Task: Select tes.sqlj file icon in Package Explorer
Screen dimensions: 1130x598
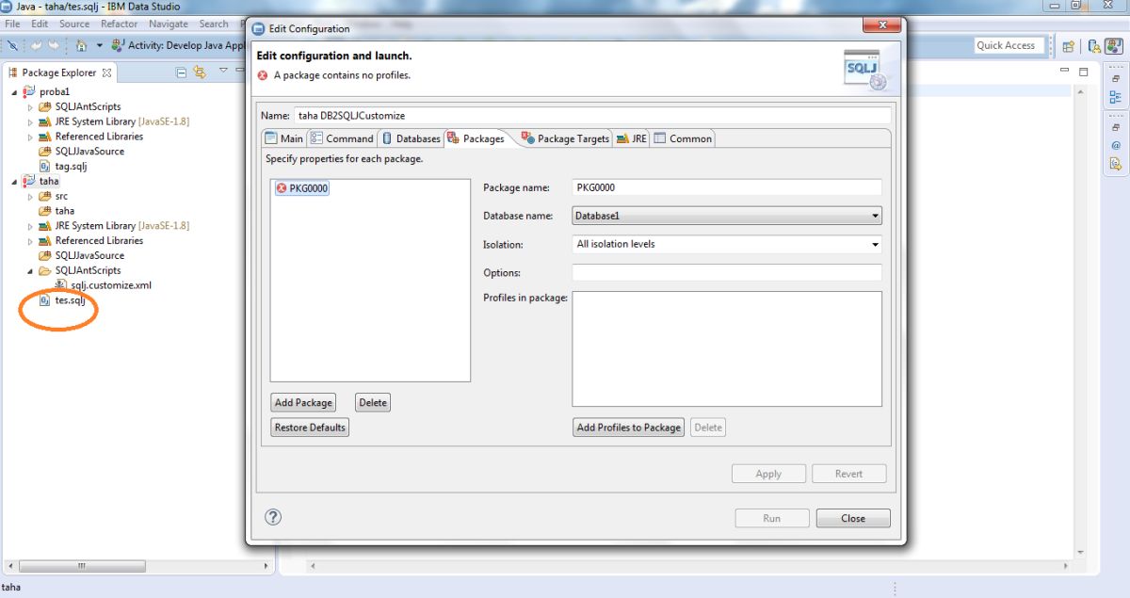Action: [x=45, y=300]
